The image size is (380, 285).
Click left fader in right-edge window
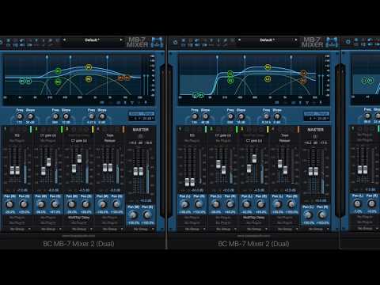click(x=359, y=169)
